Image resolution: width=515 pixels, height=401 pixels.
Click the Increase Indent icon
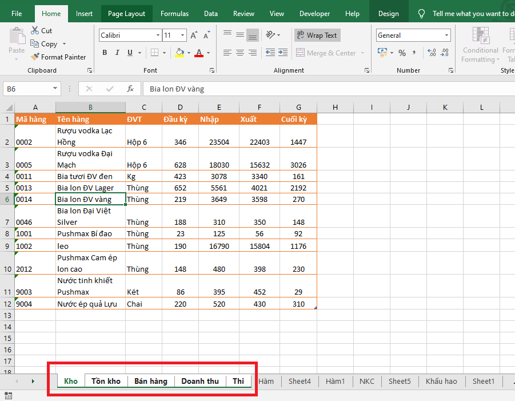[282, 53]
